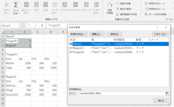Click New (新規作成) in Name Manager
The image size is (174, 107).
(78, 34)
